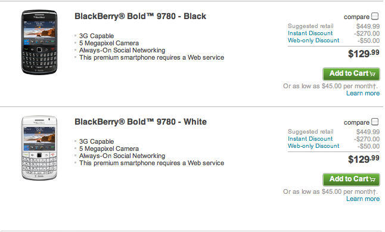Open the black BlackBerry Bold product image

pyautogui.click(x=39, y=42)
